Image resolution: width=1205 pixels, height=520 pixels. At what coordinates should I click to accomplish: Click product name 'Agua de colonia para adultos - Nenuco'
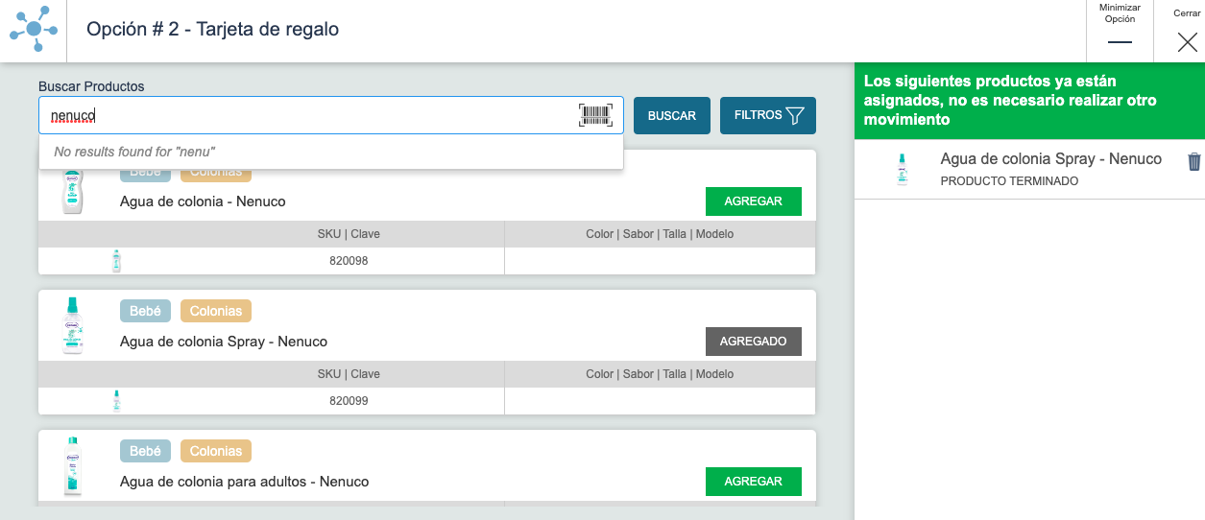[245, 482]
